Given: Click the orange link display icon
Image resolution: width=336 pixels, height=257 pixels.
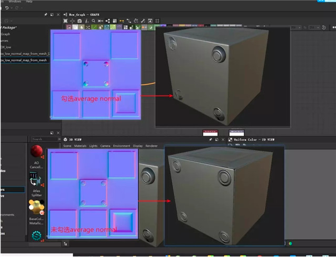Looking at the screenshot, I should [x=122, y=21].
